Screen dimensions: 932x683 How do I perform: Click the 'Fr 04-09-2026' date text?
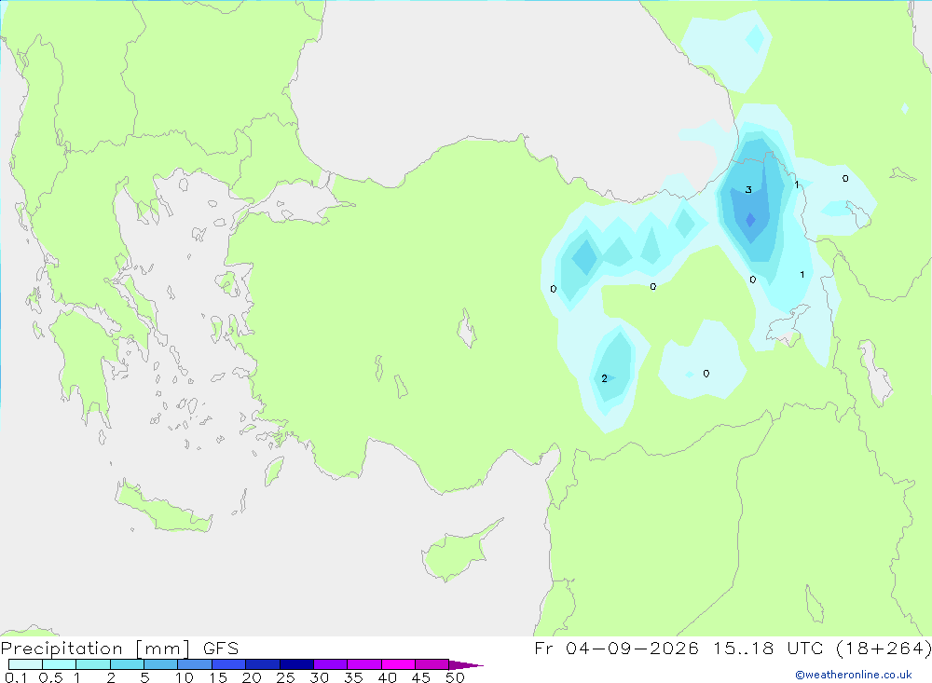(x=616, y=649)
